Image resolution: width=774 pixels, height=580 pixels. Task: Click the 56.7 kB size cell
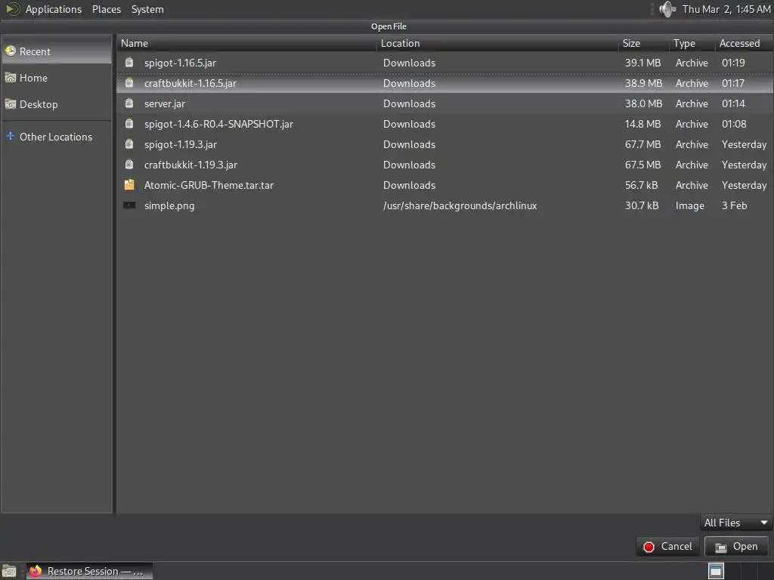(x=641, y=186)
